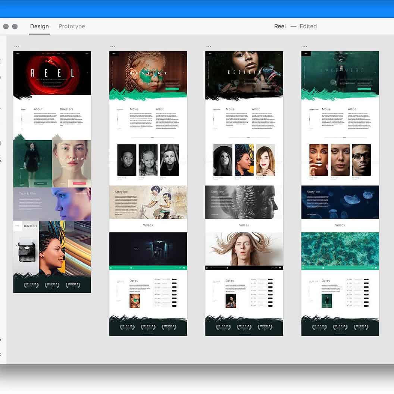Switch to the Prototype tab

pyautogui.click(x=71, y=26)
